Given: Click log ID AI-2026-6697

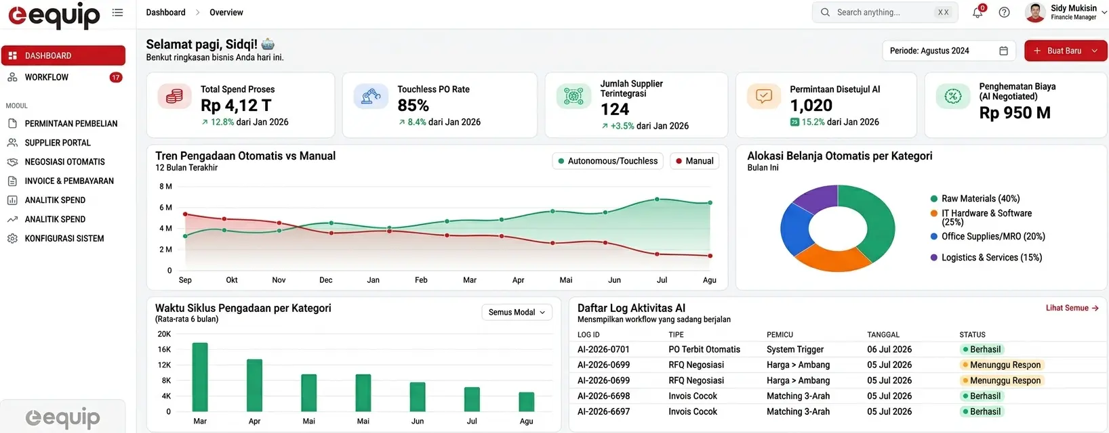Looking at the screenshot, I should point(603,412).
